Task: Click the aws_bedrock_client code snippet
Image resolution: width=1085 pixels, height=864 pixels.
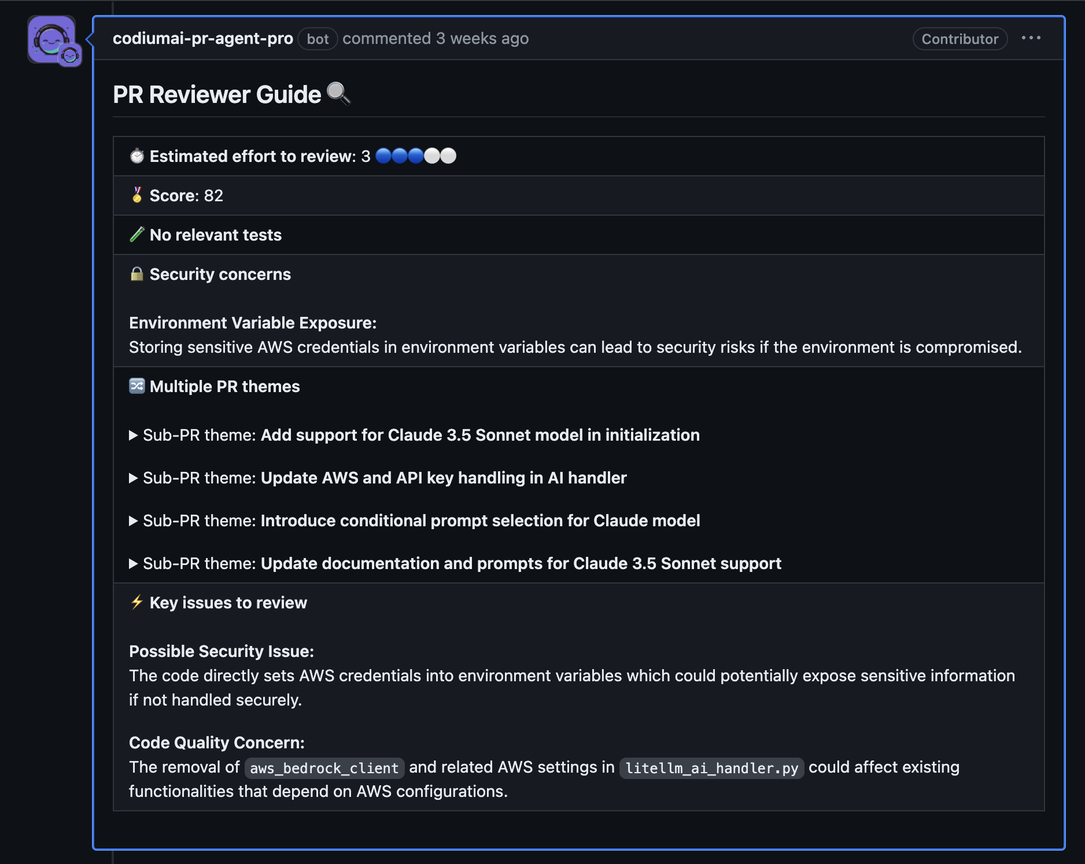Action: pyautogui.click(x=324, y=768)
